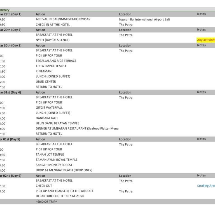Viewport: 215px width, 215px height.
Task: Select the ARRIVAL IN BALI/IMMIGRATION/VISAS cell
Action: point(63,19)
